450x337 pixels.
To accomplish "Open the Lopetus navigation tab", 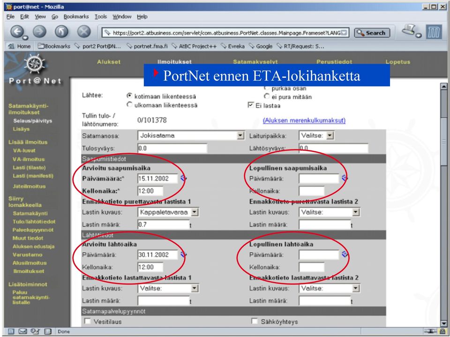I will [398, 62].
